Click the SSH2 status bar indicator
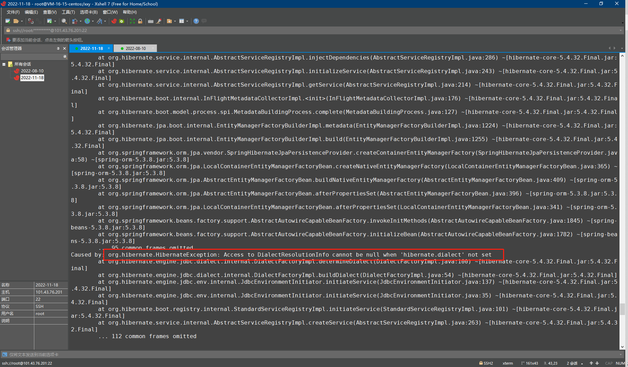The height and width of the screenshot is (367, 628). [486, 363]
